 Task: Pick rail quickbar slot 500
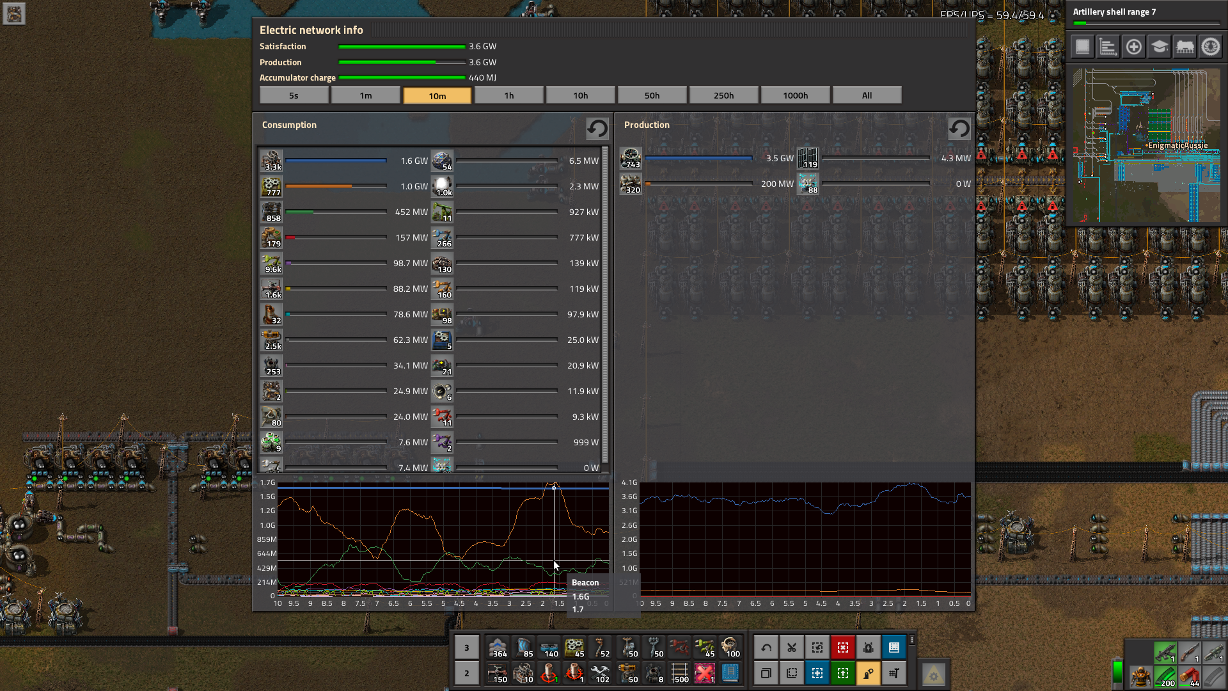point(679,673)
